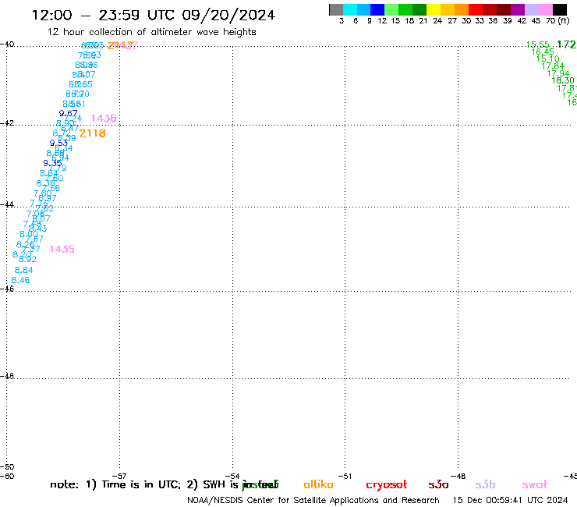The image size is (577, 507).
Task: Click the bold green '1.72' value
Action: click(566, 44)
